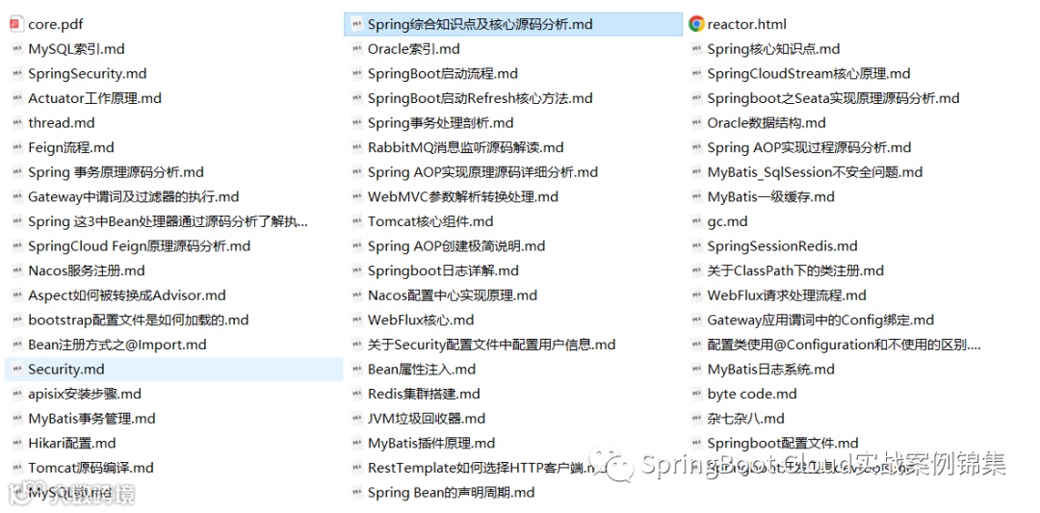
Task: Select Spring 事务原理源码分析.md
Action: tap(116, 172)
